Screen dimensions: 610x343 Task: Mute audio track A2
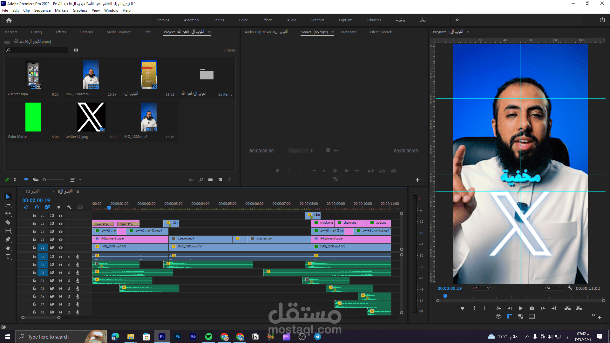coord(60,265)
